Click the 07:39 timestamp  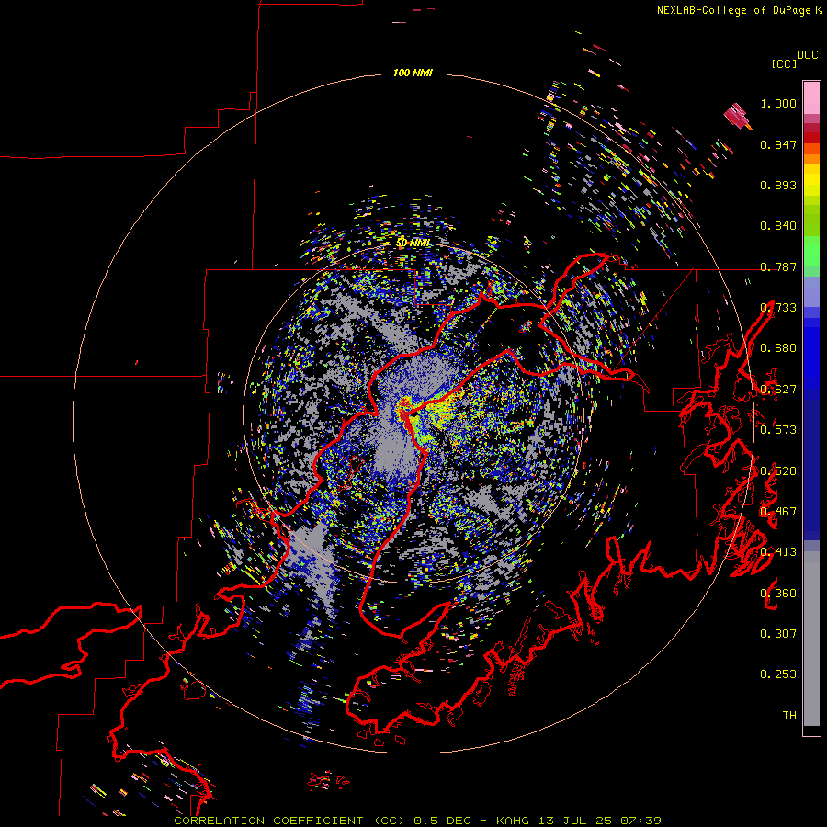point(640,821)
